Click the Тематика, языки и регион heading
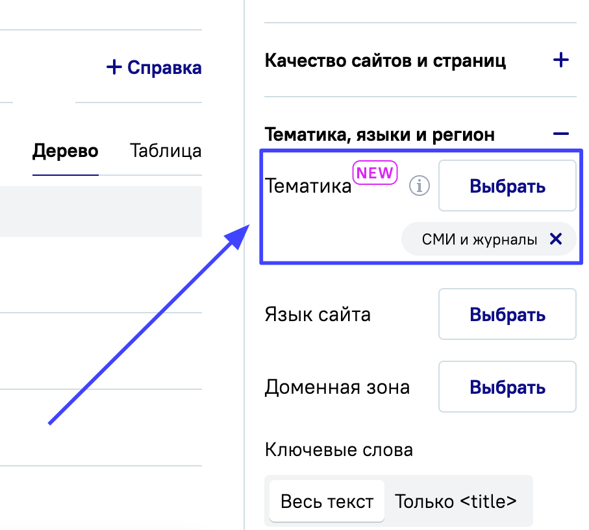Image resolution: width=589 pixels, height=530 pixels. 379,134
